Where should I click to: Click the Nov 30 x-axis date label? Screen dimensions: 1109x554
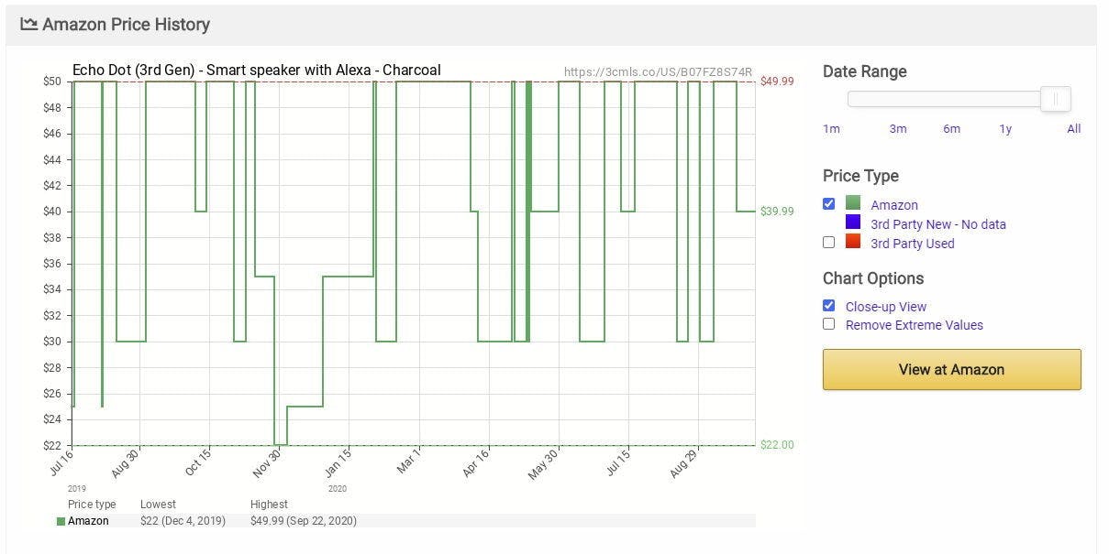pos(267,464)
